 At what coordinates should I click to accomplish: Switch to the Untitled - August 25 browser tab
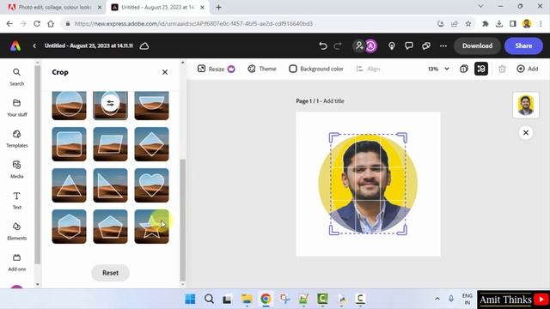157,7
